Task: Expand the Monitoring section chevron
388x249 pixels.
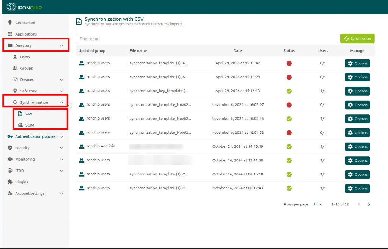Action: [x=61, y=159]
